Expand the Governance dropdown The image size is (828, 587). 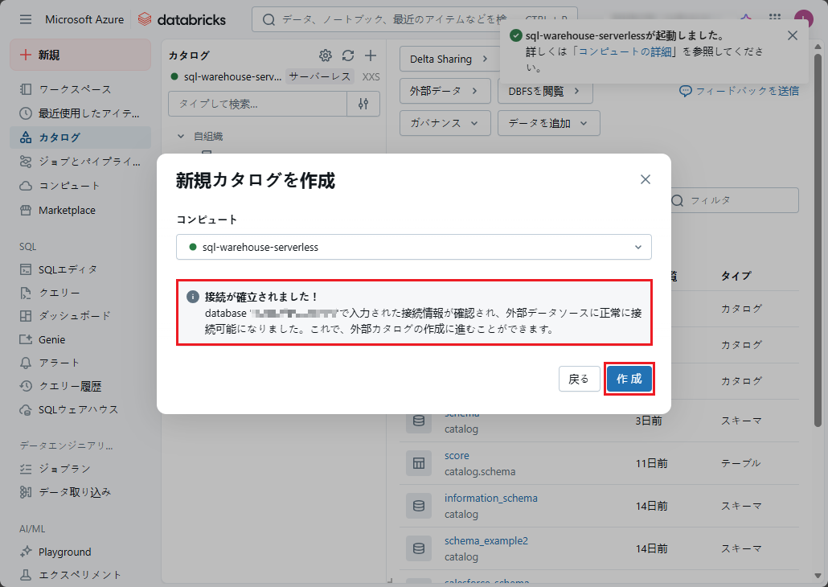point(445,123)
